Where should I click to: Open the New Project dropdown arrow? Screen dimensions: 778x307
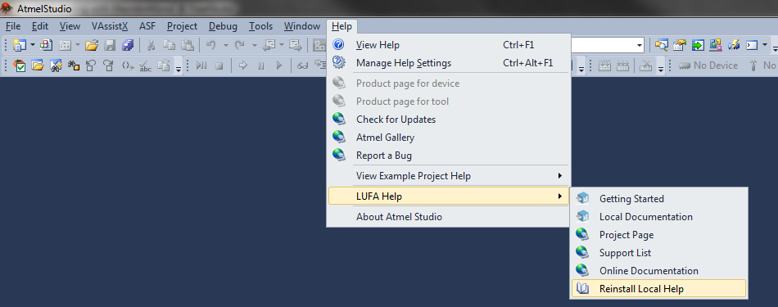(33, 45)
